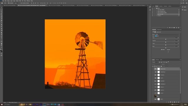
Task: Begin recording in the Actions panel
Action: (170, 28)
